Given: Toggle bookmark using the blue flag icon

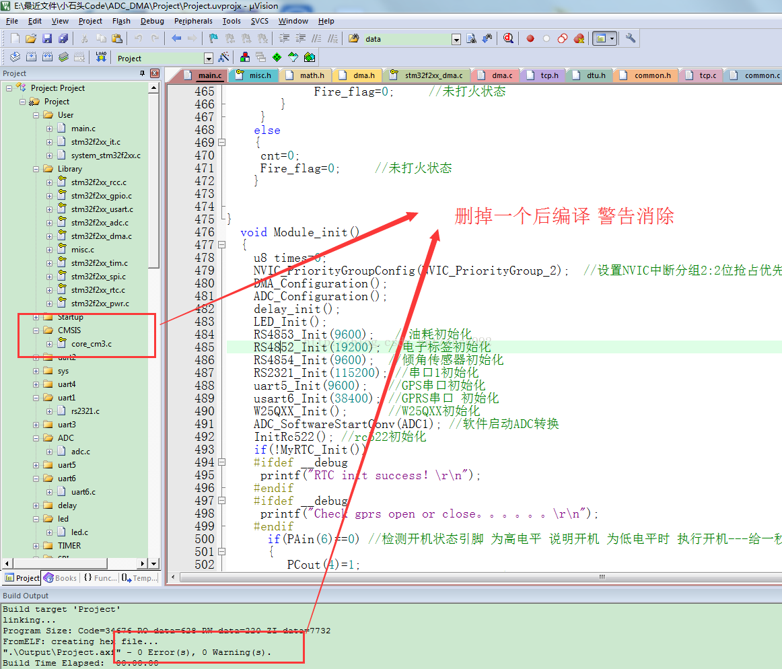Looking at the screenshot, I should (x=213, y=39).
